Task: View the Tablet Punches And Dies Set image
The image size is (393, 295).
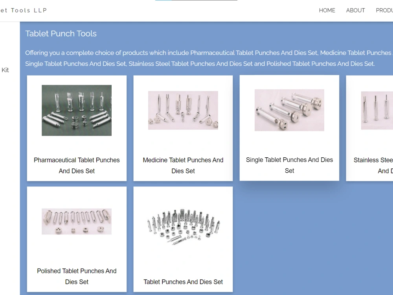Action: 183,227
